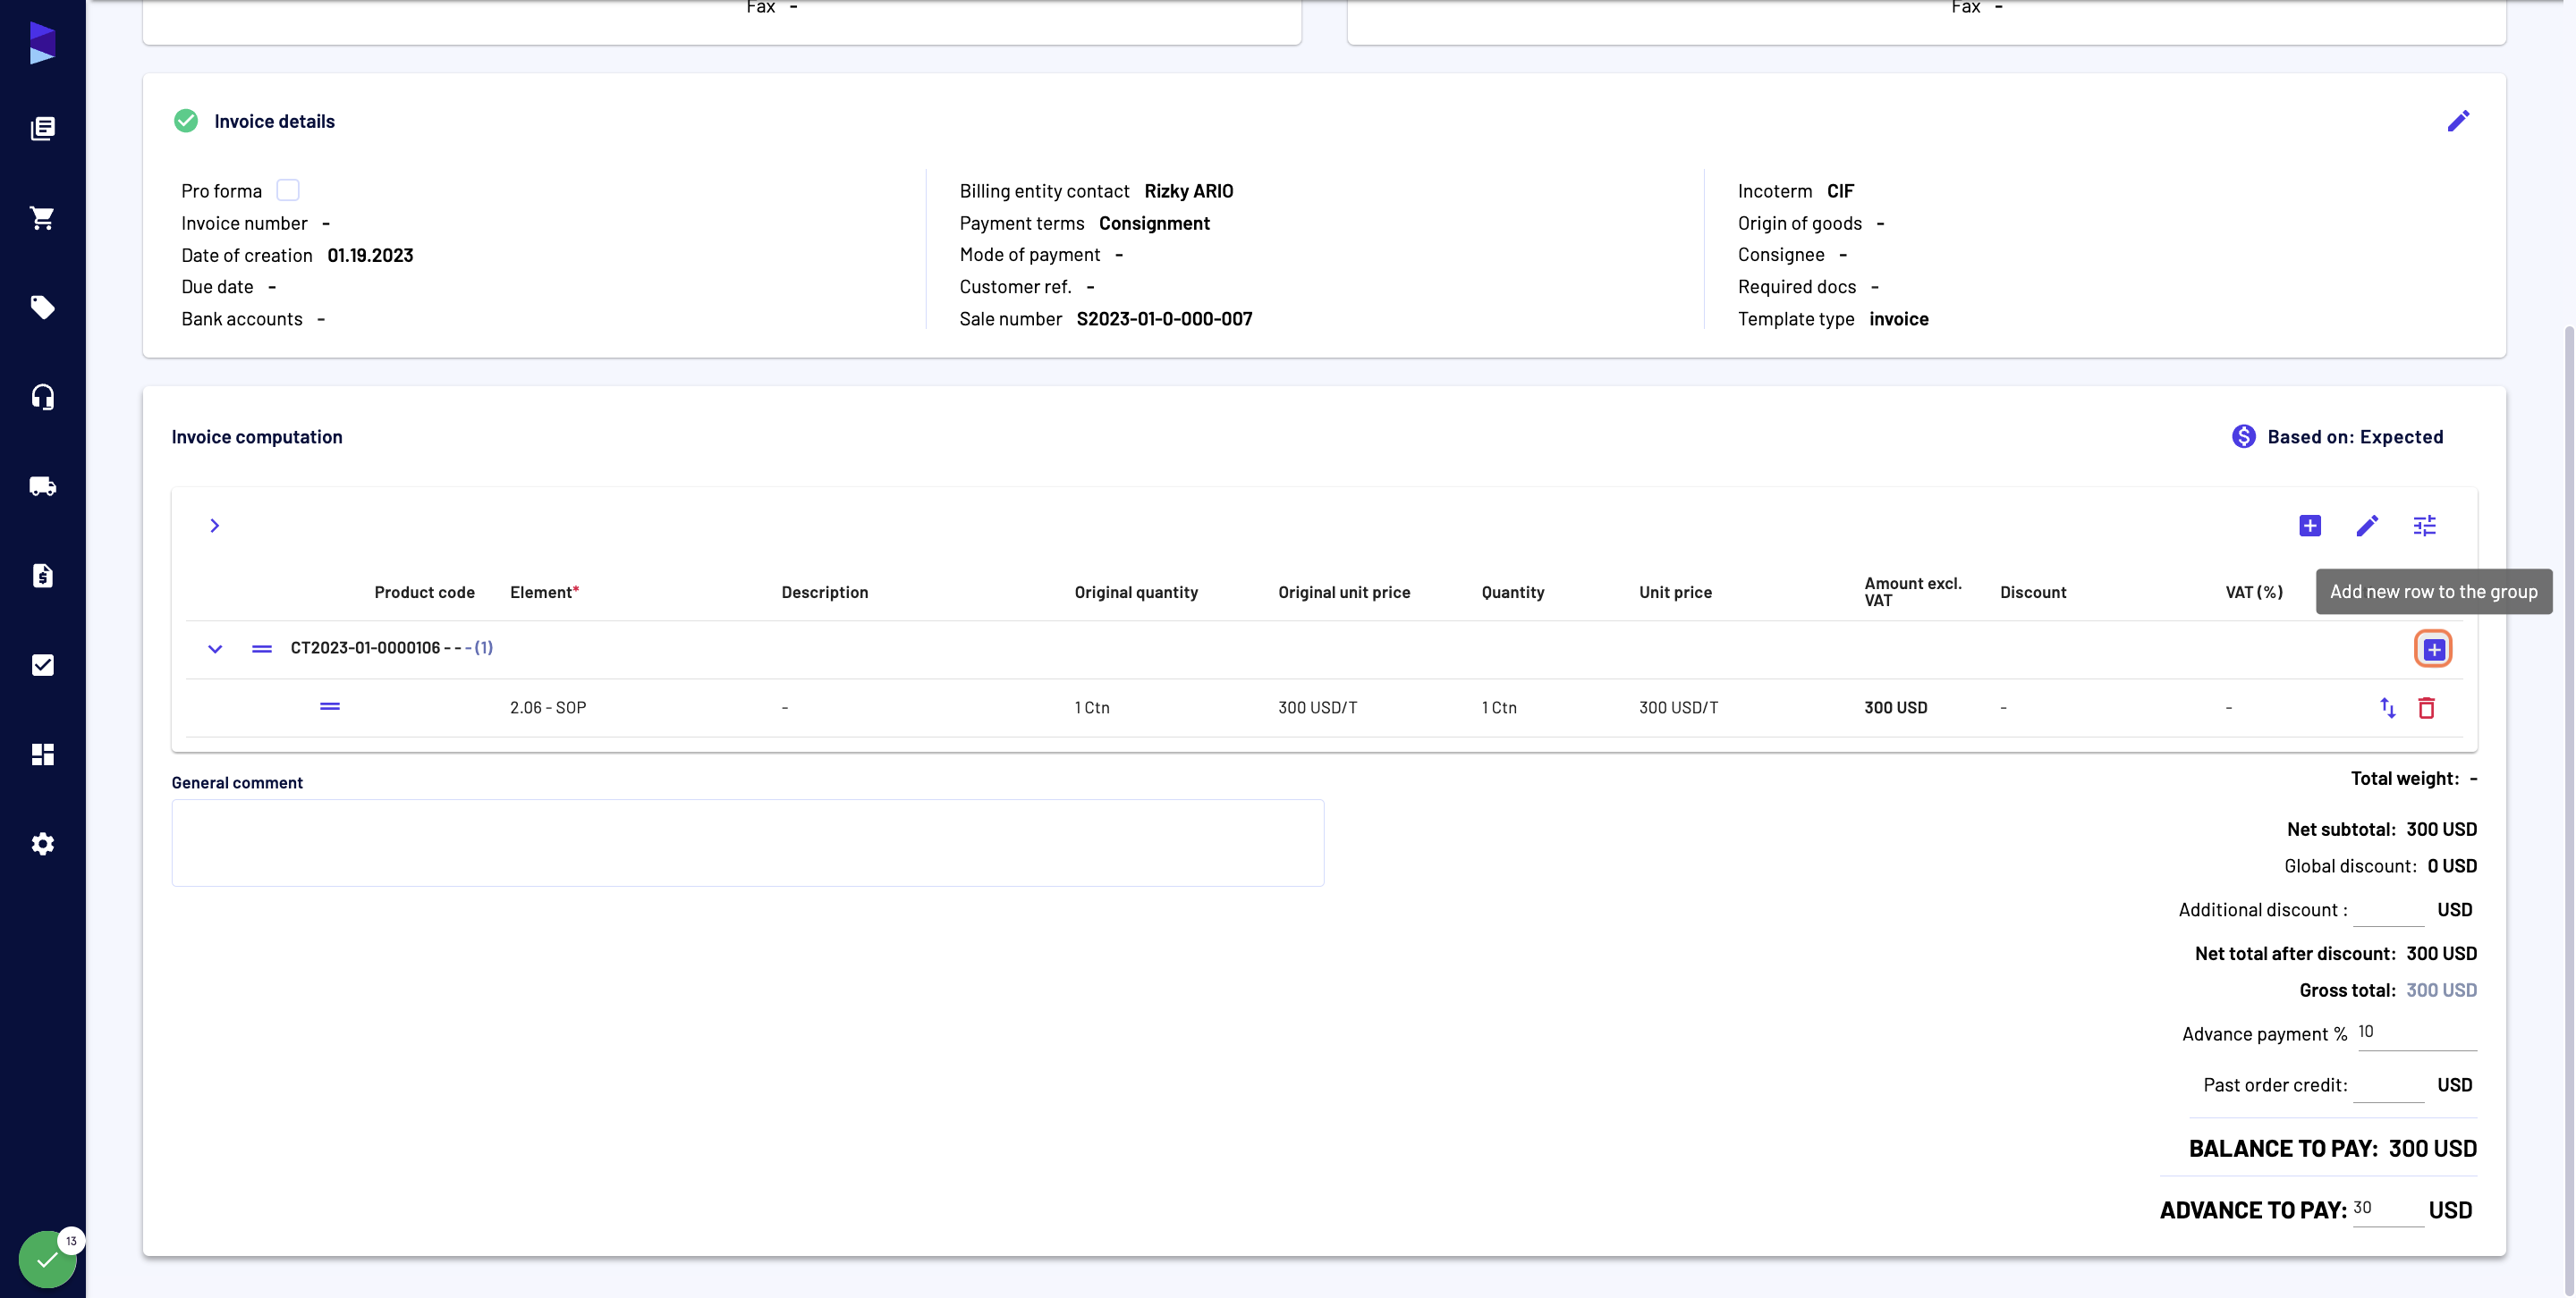Screen dimensions: 2576x1298
Task: Add new row to CT2023-01-0000106 group
Action: 2434,650
